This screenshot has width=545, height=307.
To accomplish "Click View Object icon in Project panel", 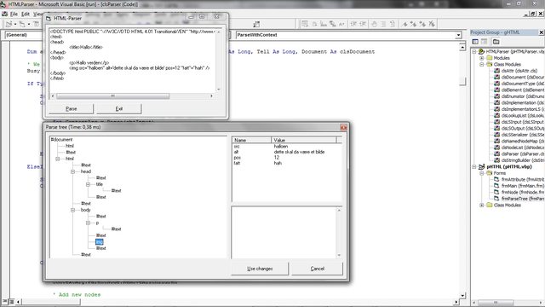I will [x=484, y=42].
